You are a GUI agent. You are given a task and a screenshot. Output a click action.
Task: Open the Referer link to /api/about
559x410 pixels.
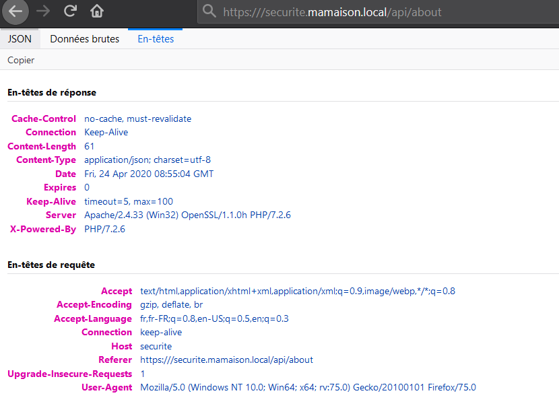pyautogui.click(x=226, y=360)
